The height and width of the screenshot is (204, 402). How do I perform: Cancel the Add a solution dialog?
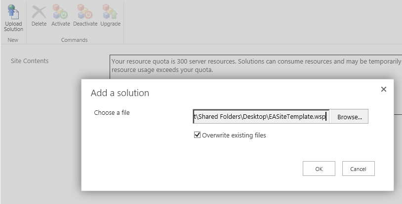[358, 169]
